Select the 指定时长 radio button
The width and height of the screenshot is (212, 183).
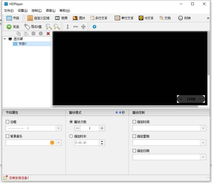(x=71, y=136)
